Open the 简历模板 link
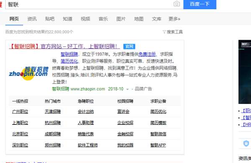 [x=158, y=123]
